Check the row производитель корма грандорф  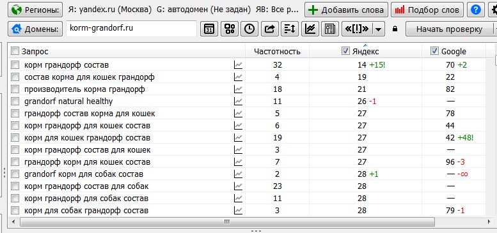coord(15,89)
